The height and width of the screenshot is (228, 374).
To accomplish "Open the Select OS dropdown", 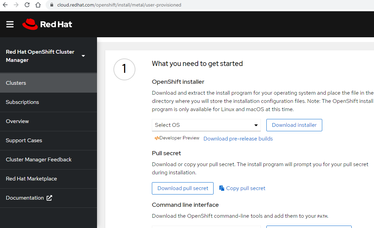I will [x=206, y=125].
